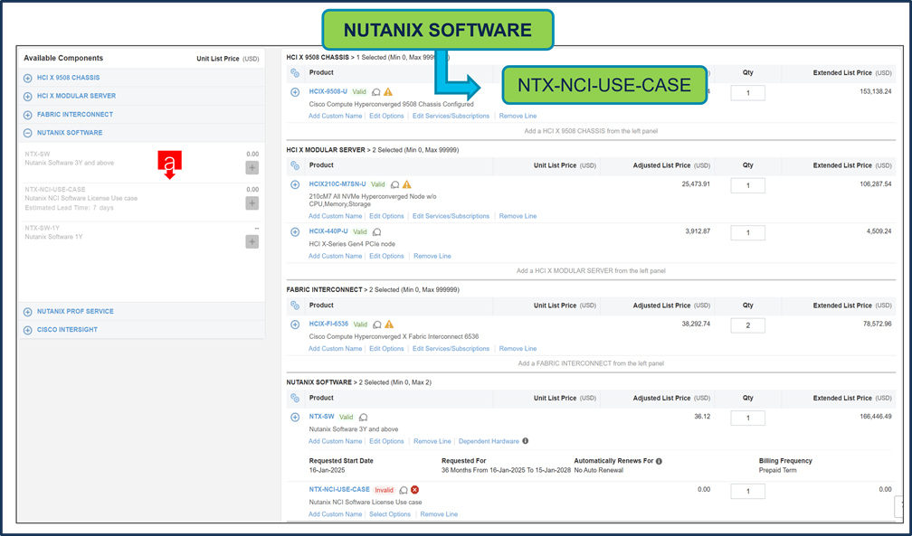Click headset support icon for HCIX210C-M7SN-U

point(394,185)
